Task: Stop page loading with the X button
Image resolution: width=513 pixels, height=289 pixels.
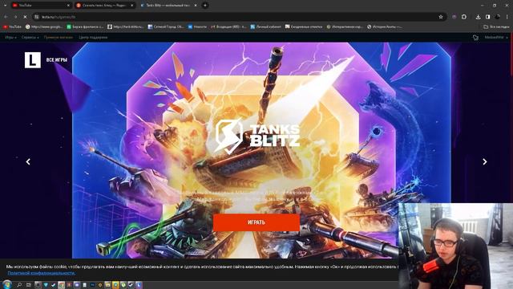Action: click(25, 17)
